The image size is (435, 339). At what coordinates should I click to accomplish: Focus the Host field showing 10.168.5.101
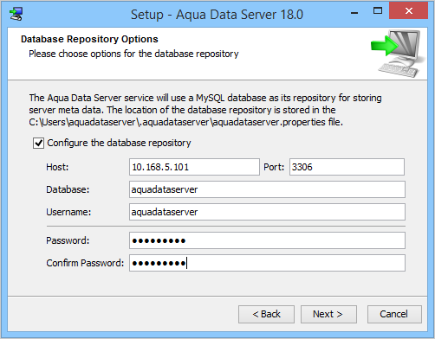(x=194, y=167)
